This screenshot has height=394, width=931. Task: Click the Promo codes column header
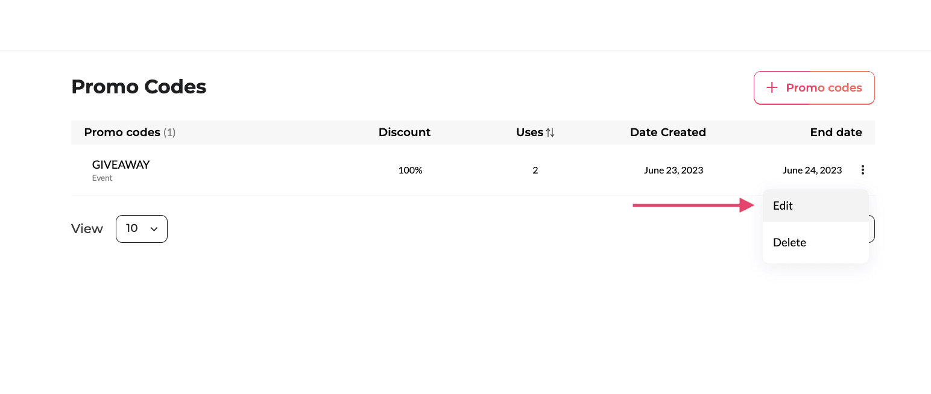(122, 133)
